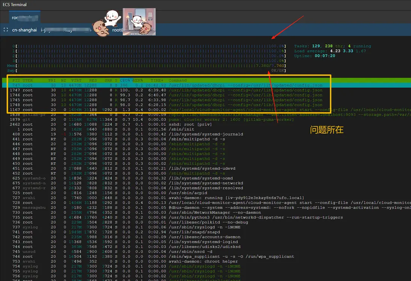This screenshot has width=411, height=281.
Task: Click the Load average readout
Action: pyautogui.click(x=329, y=51)
